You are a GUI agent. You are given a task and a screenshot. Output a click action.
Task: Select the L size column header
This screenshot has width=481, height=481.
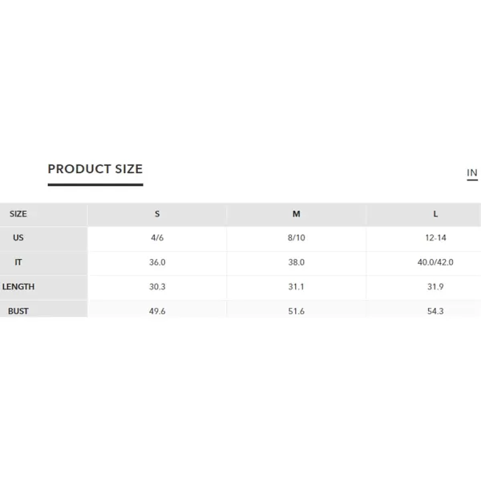click(435, 214)
